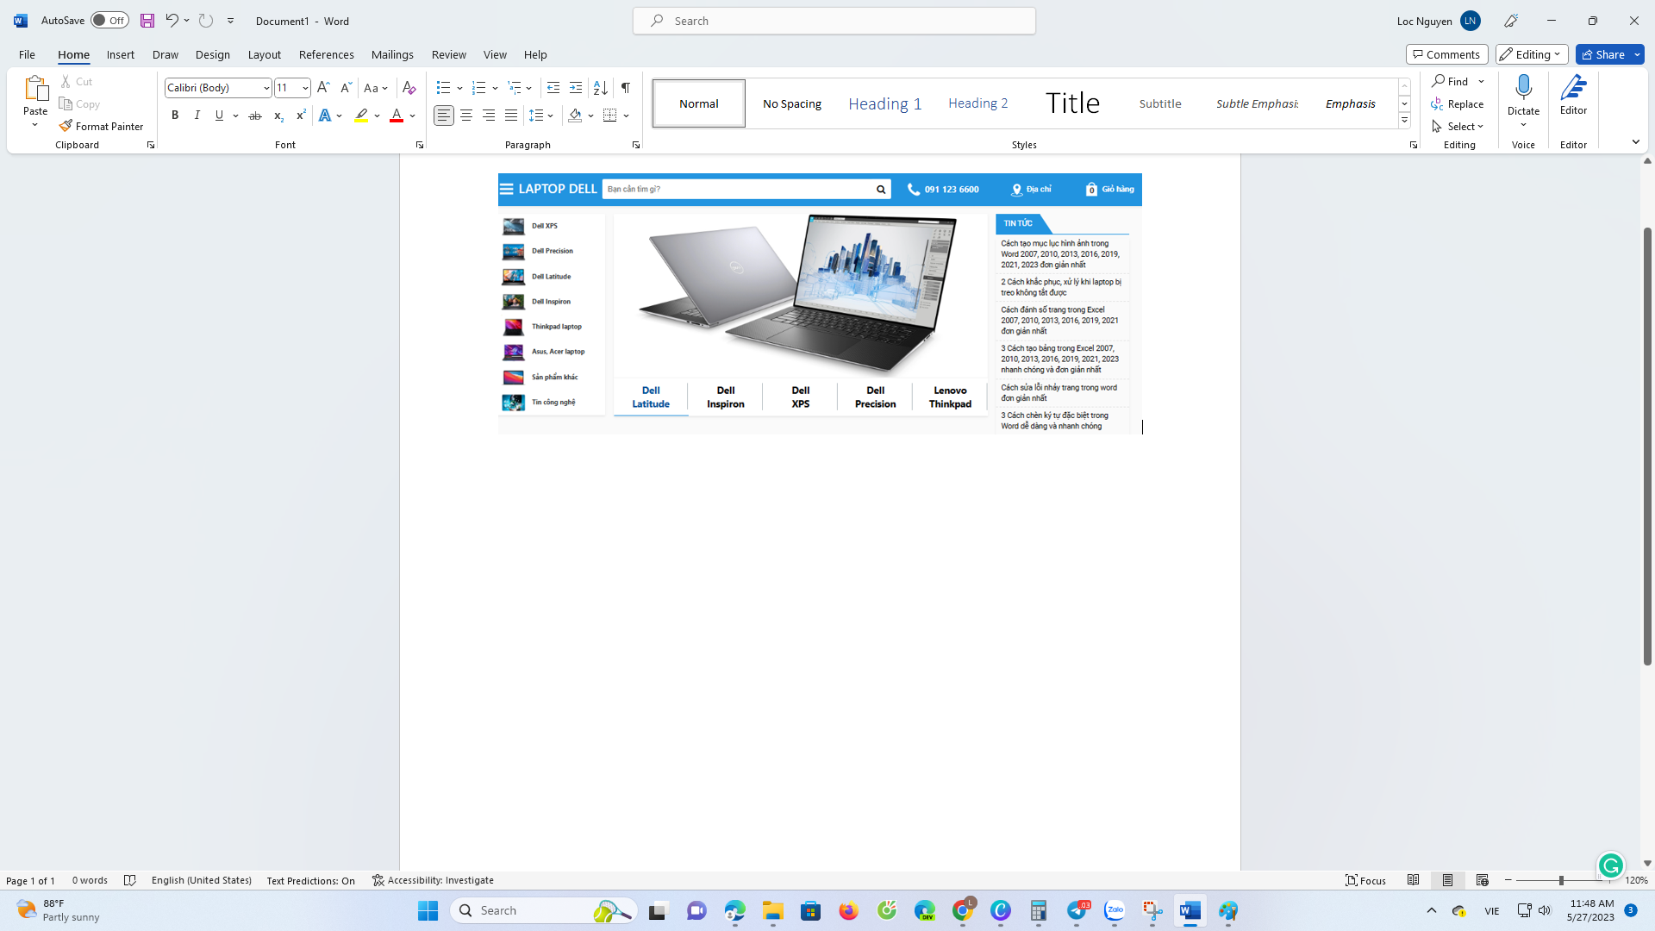Switch to Design tab

(x=213, y=54)
